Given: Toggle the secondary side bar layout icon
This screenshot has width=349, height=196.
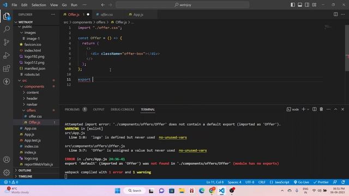Looking at the screenshot, I should click(x=307, y=5).
